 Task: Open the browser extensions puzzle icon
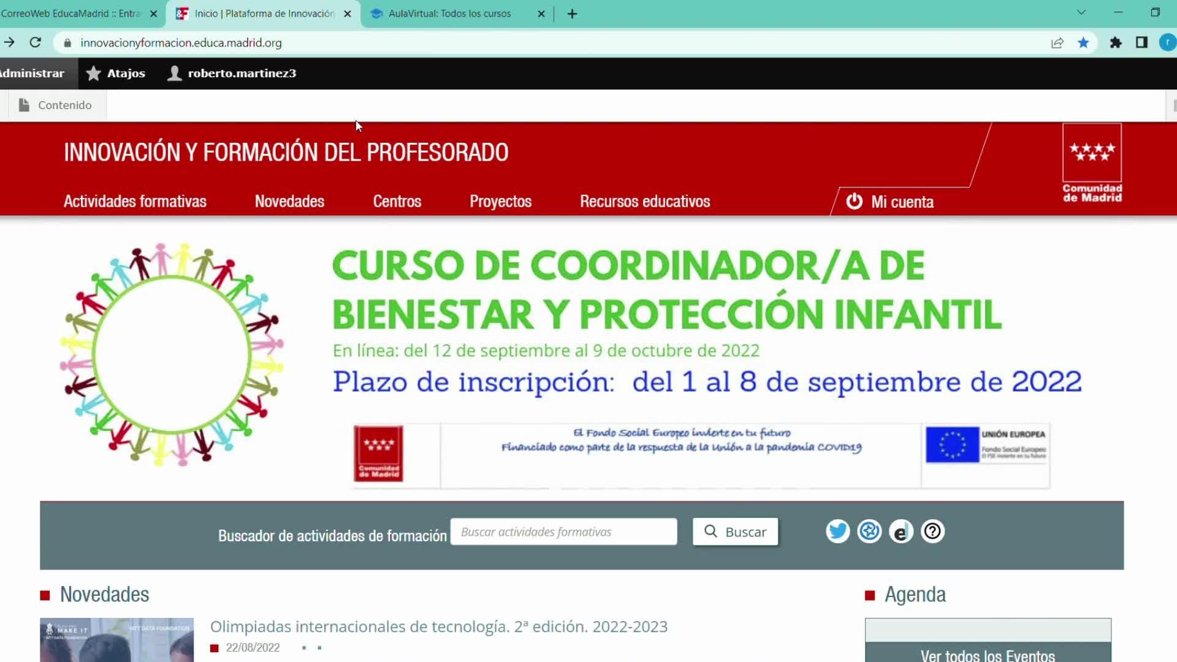pyautogui.click(x=1116, y=43)
